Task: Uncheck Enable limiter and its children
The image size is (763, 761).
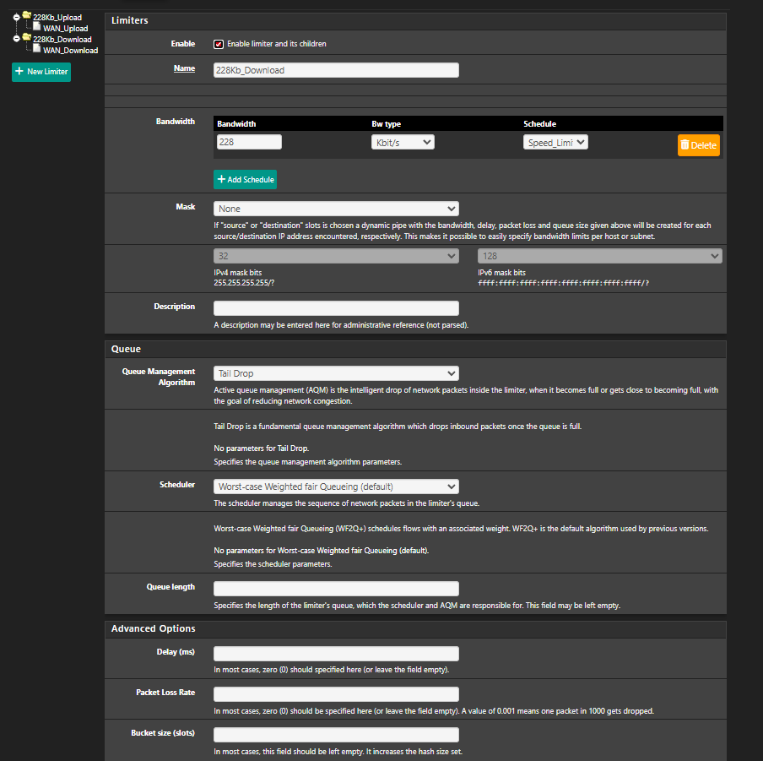Action: click(219, 44)
